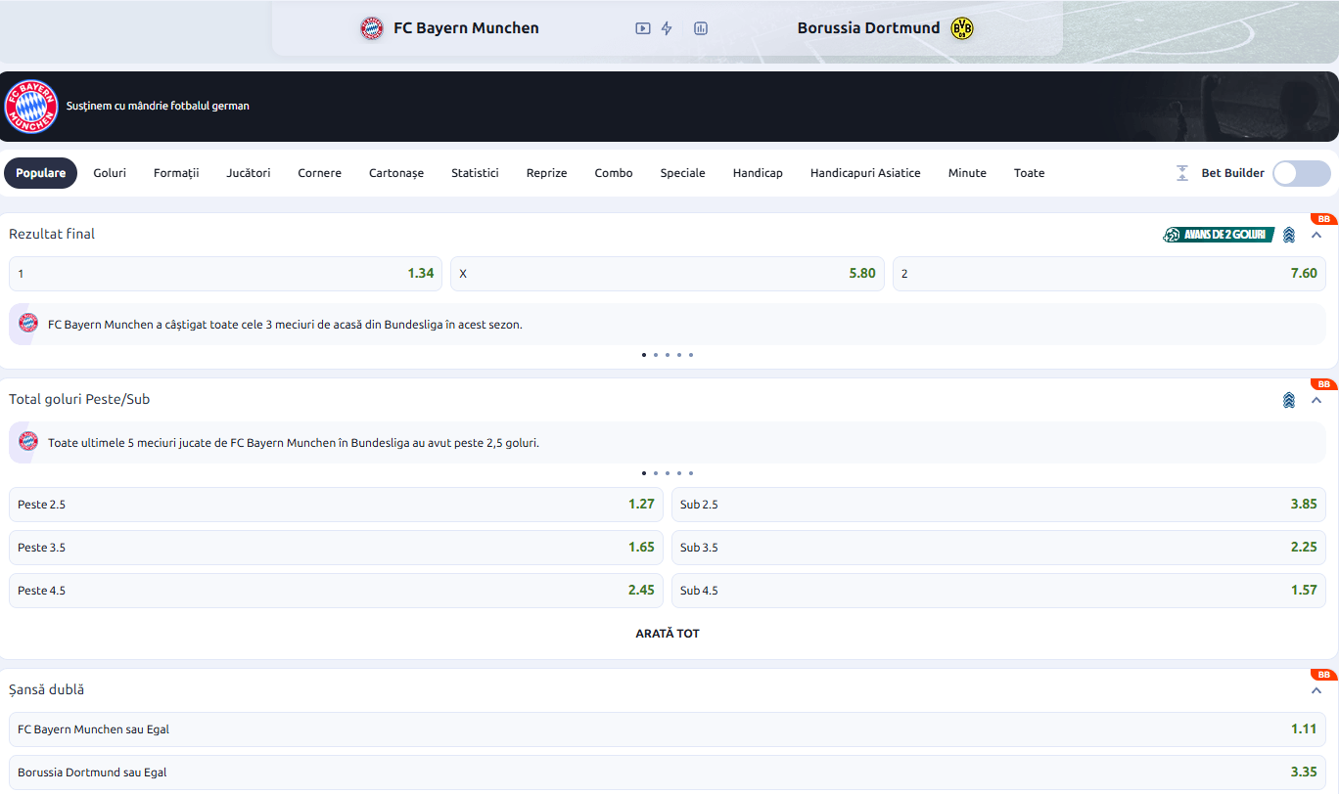Click the BB badge on Șansă dublă

click(1324, 675)
